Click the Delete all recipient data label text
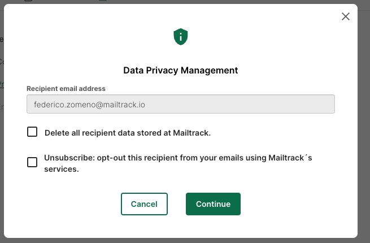 (x=127, y=133)
